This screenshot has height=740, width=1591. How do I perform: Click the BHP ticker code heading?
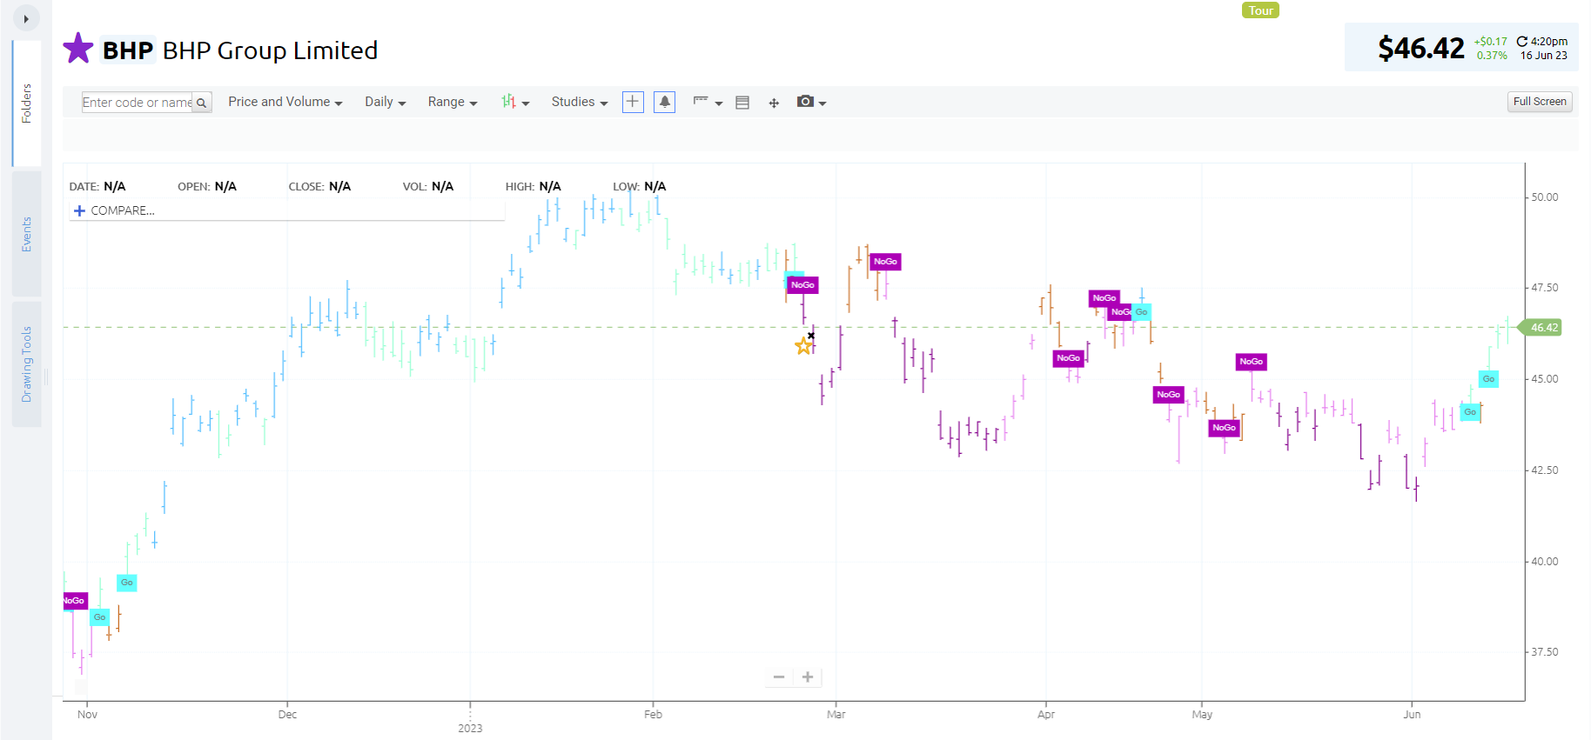click(x=128, y=50)
